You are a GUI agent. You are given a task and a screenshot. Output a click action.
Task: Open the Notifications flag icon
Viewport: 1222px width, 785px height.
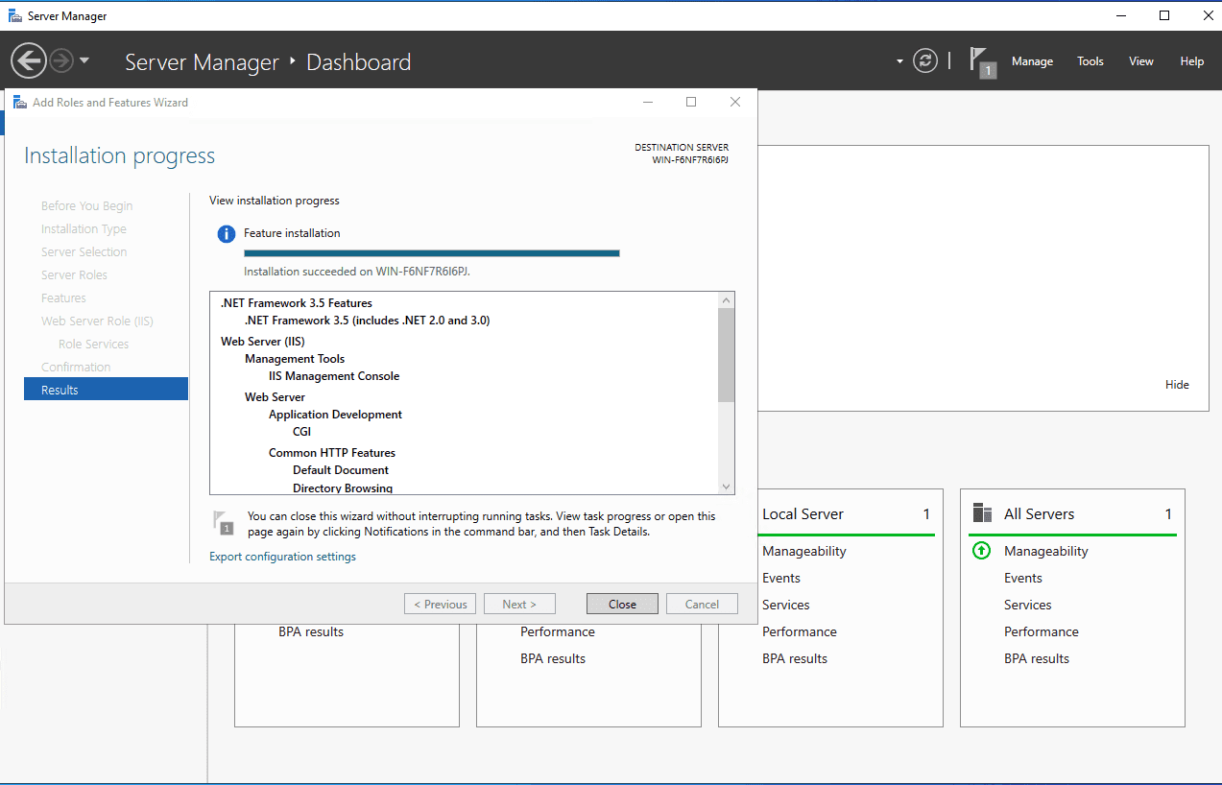tap(981, 61)
